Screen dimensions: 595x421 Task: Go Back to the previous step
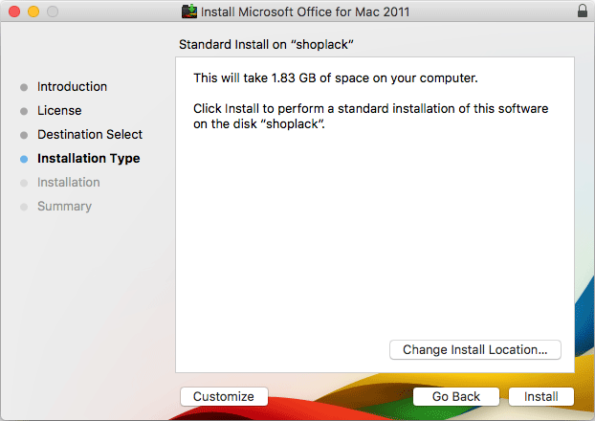456,396
